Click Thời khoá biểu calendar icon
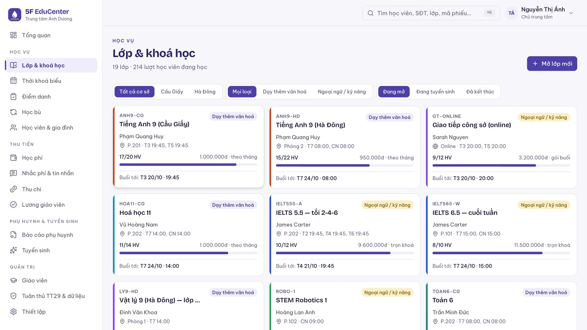 pos(14,81)
